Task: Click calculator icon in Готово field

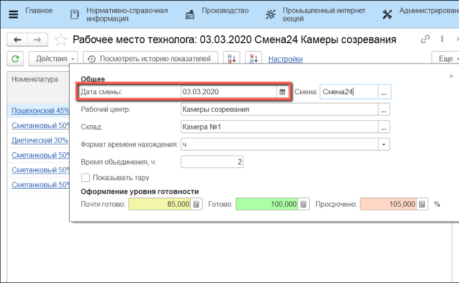Action: [x=303, y=205]
